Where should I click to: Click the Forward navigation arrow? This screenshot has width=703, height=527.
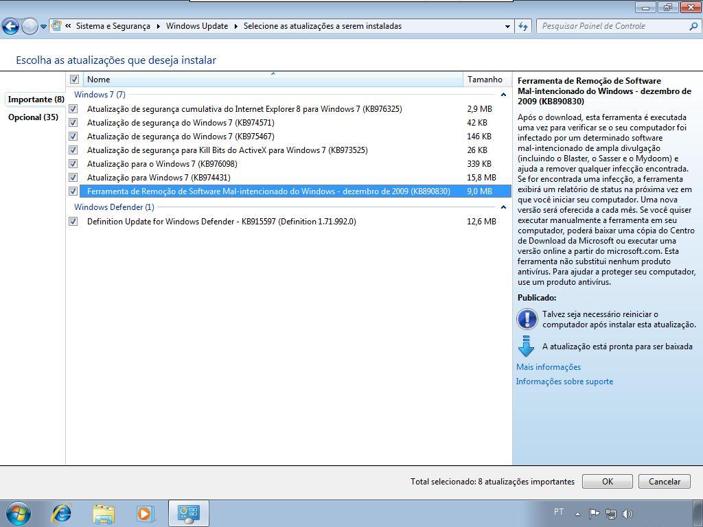(30, 27)
